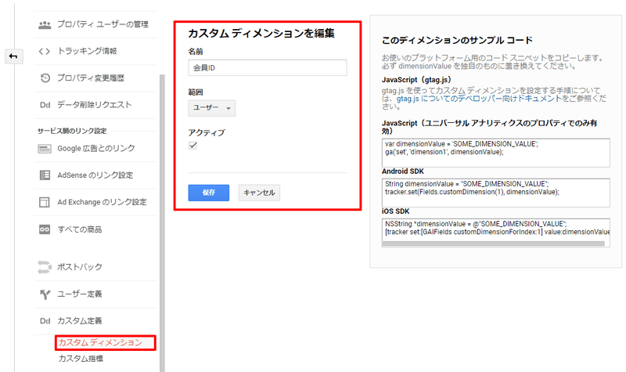Image resolution: width=626 pixels, height=372 pixels.
Task: Open Google 広告とのリンク menu item
Action: click(x=95, y=149)
